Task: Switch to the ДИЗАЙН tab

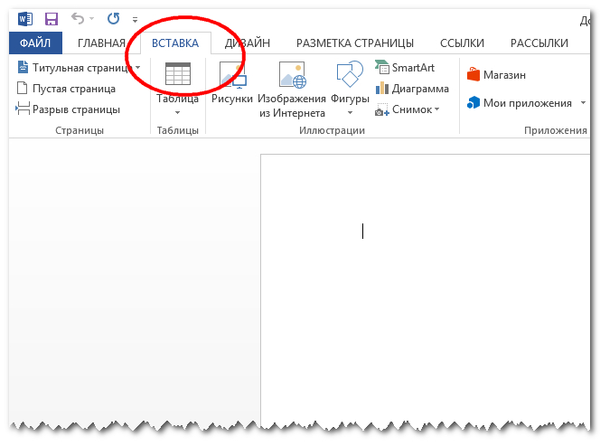Action: coord(248,43)
